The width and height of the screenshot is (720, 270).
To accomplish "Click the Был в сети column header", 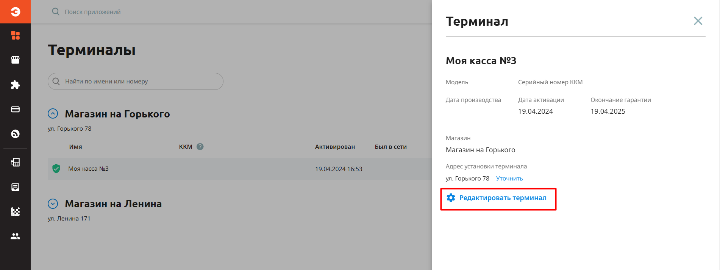I will 391,147.
